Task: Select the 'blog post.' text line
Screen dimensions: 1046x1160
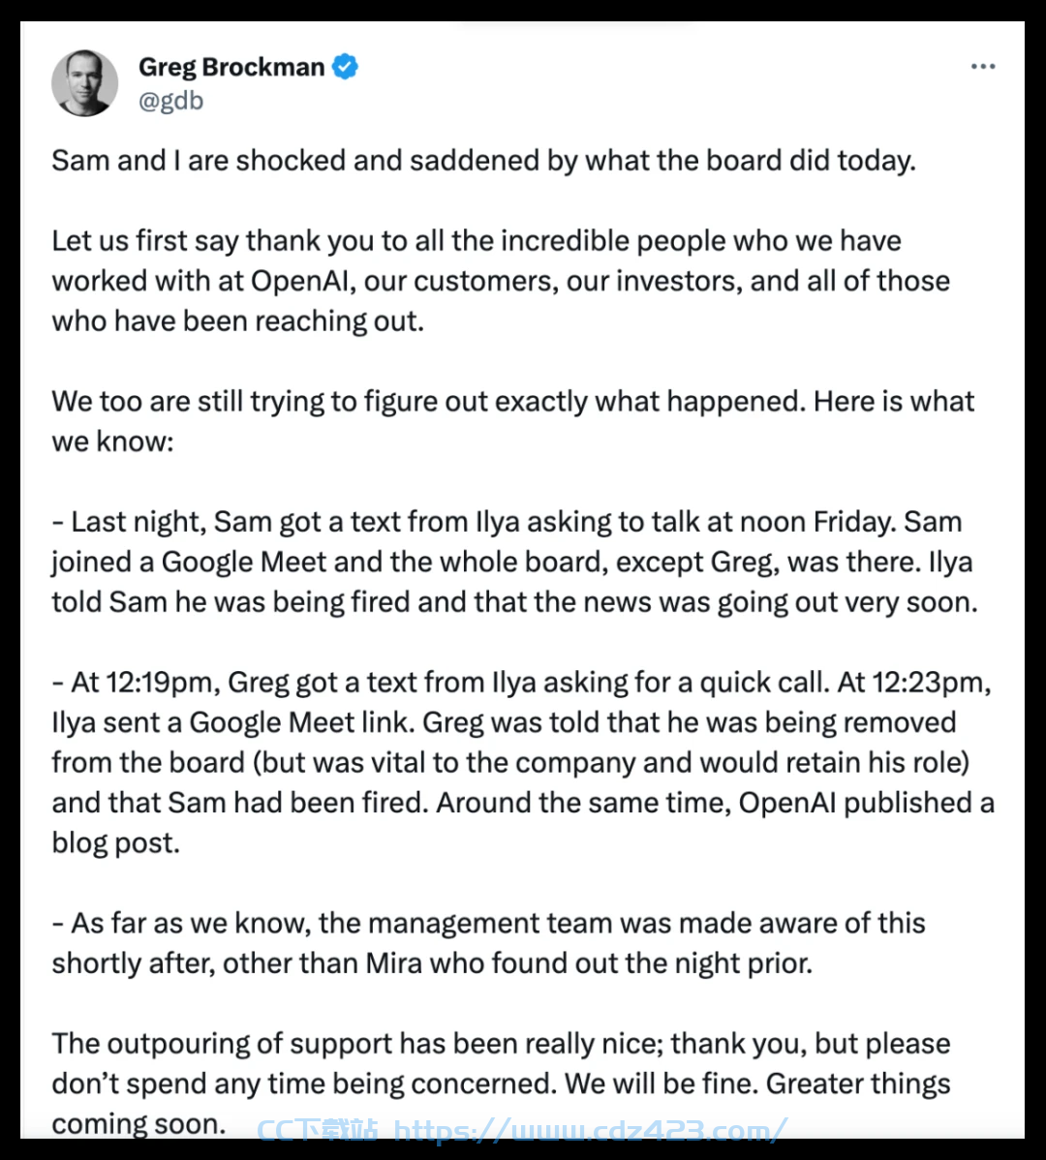Action: (x=115, y=843)
